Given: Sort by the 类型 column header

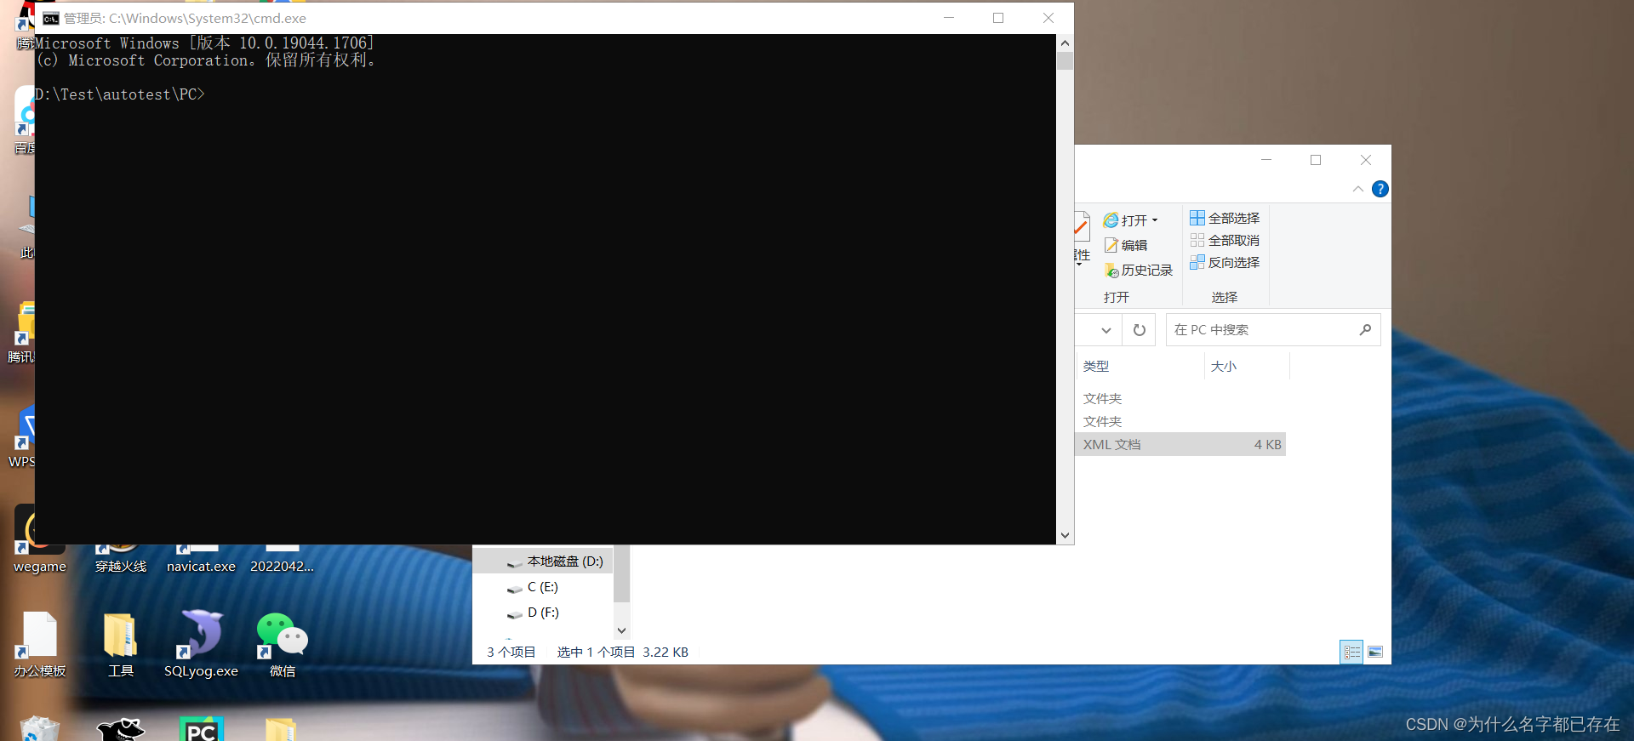Looking at the screenshot, I should [1140, 366].
